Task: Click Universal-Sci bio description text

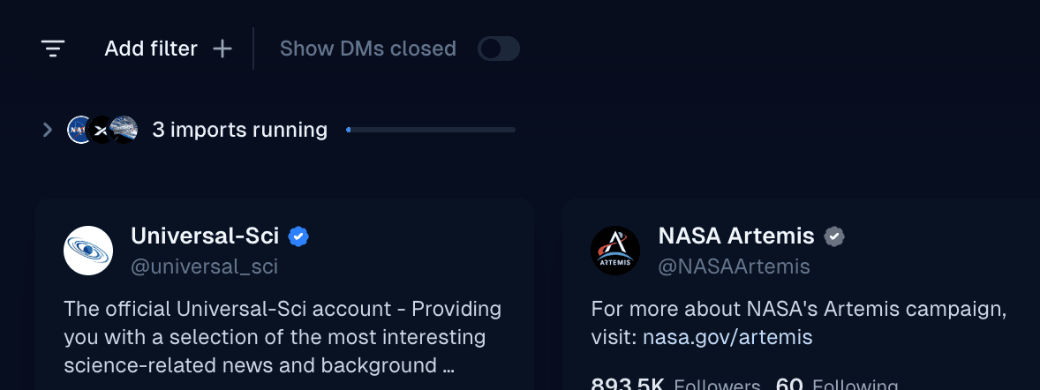Action: click(x=283, y=337)
